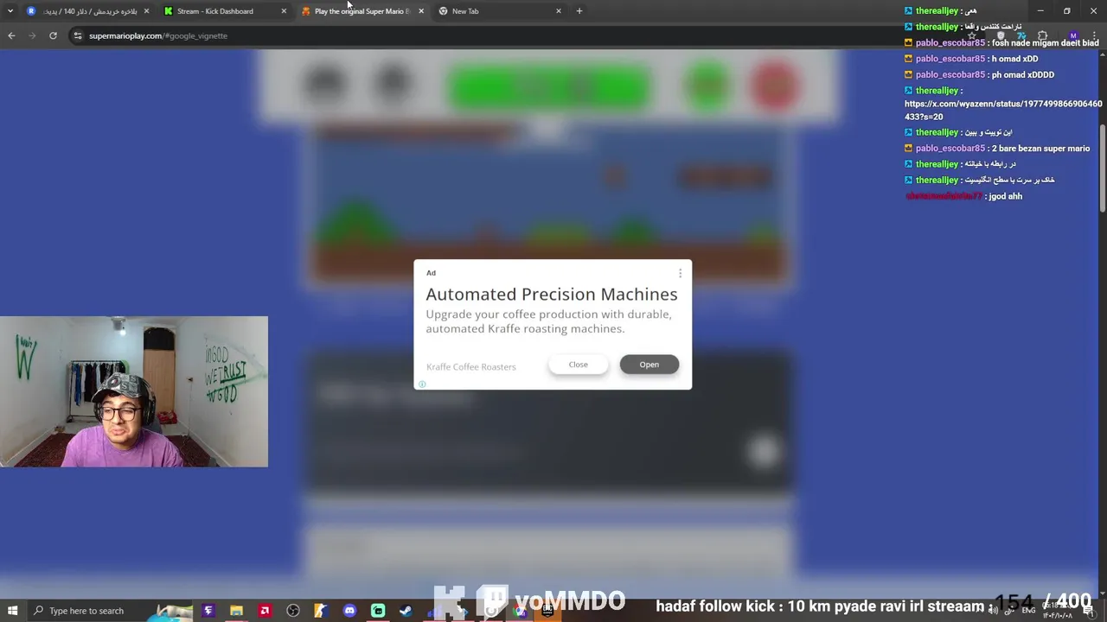
Task: Switch to the Persian-titled first browser tab
Action: [x=90, y=11]
